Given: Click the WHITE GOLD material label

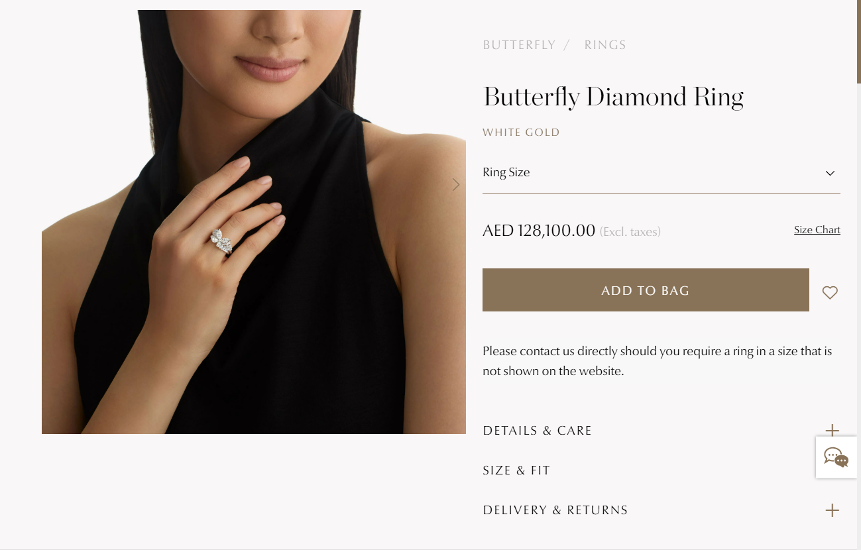Looking at the screenshot, I should click(x=521, y=133).
